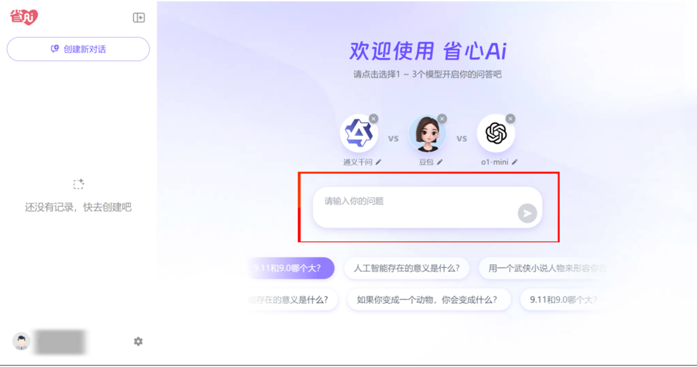Select the 通义千问 model avatar
Image resolution: width=697 pixels, height=367 pixels.
click(358, 133)
